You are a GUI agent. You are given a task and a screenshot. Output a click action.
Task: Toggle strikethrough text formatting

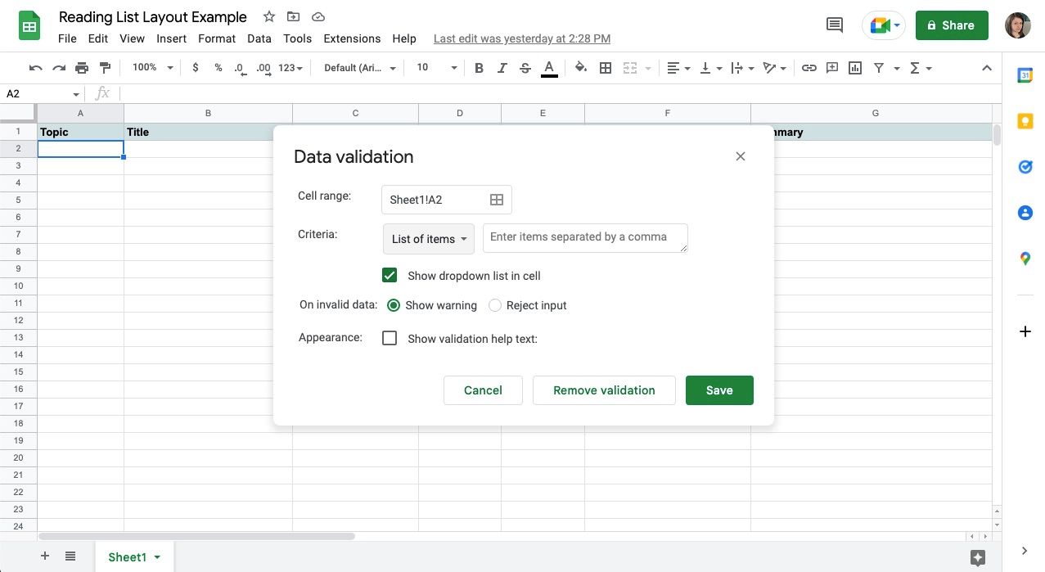click(525, 68)
